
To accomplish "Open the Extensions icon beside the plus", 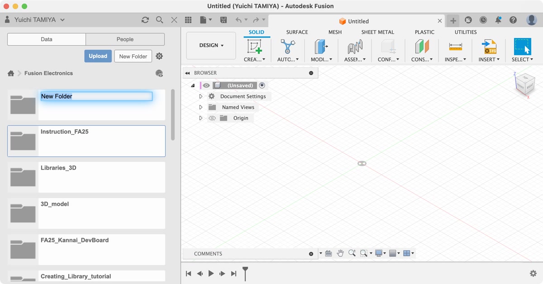I will (468, 20).
